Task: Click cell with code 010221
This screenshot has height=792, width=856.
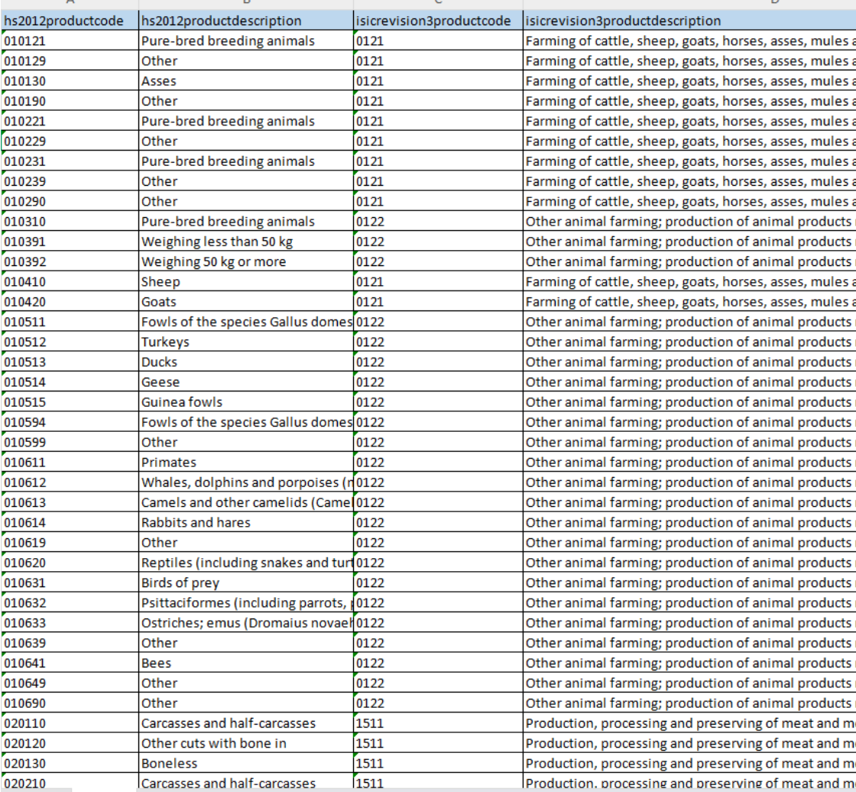Action: point(70,122)
